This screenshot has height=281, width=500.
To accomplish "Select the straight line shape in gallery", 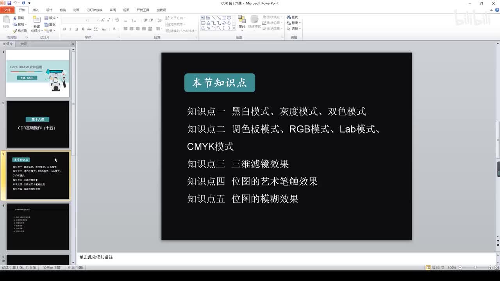I will click(x=213, y=18).
